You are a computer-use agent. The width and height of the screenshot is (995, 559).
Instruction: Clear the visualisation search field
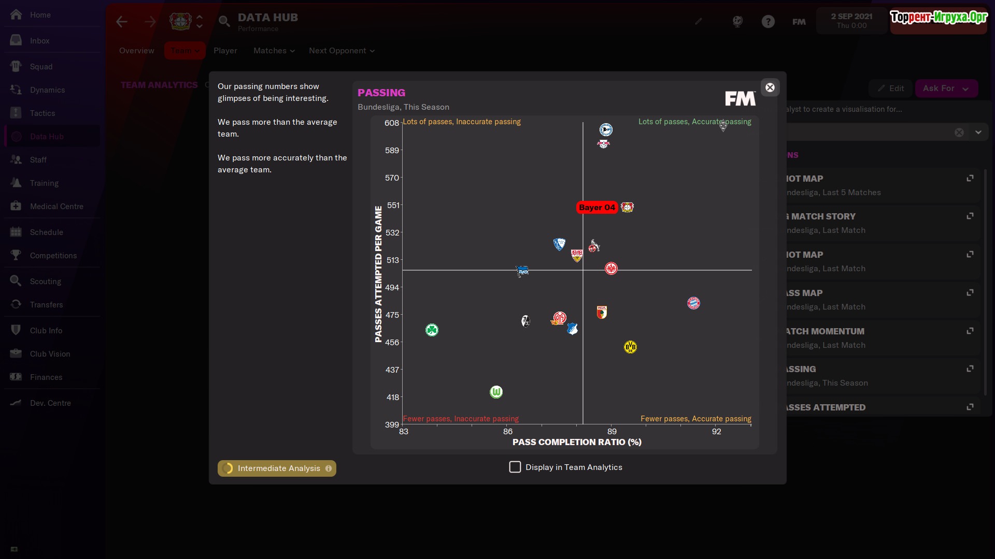[x=959, y=133]
